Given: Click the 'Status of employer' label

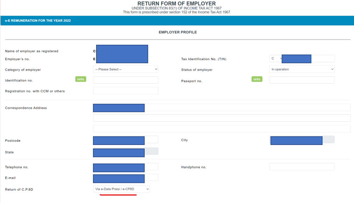Looking at the screenshot, I should coord(197,70).
